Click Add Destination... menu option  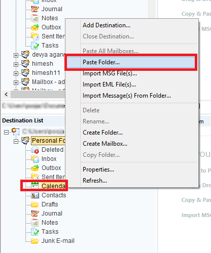point(107,25)
